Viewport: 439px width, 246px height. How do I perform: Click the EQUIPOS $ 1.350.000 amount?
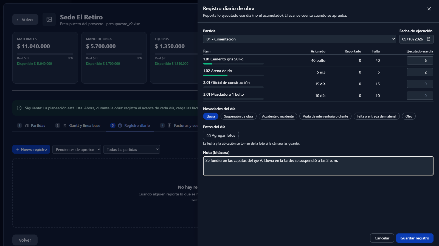coord(170,46)
